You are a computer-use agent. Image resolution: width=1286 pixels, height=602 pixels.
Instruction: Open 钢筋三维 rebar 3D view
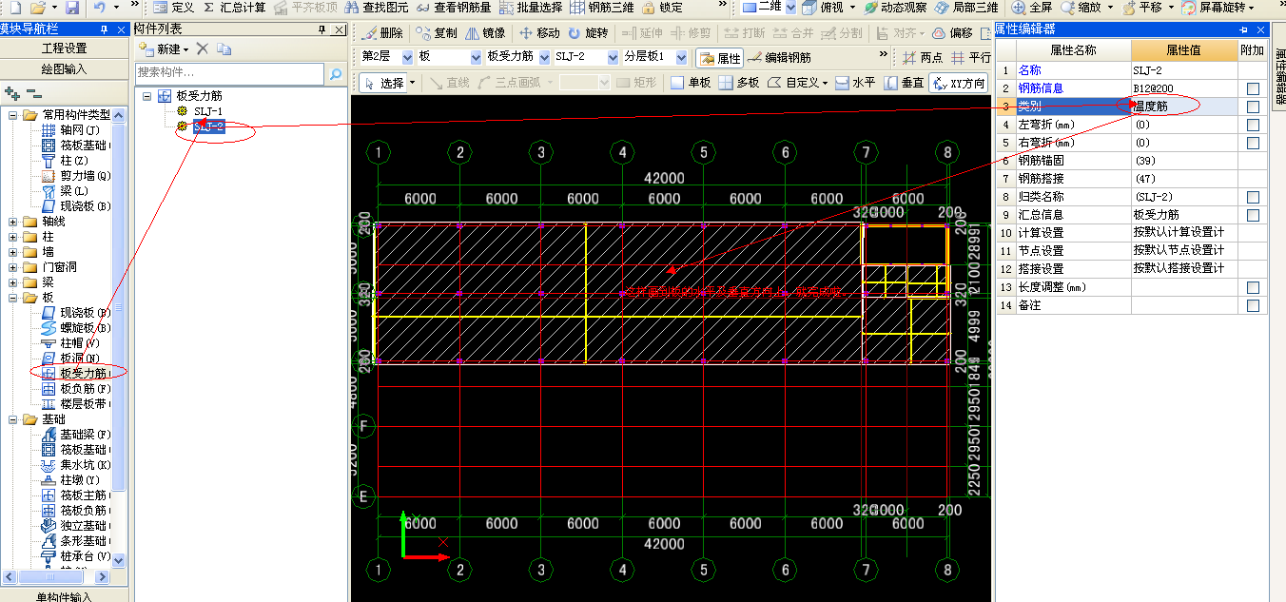tap(602, 8)
